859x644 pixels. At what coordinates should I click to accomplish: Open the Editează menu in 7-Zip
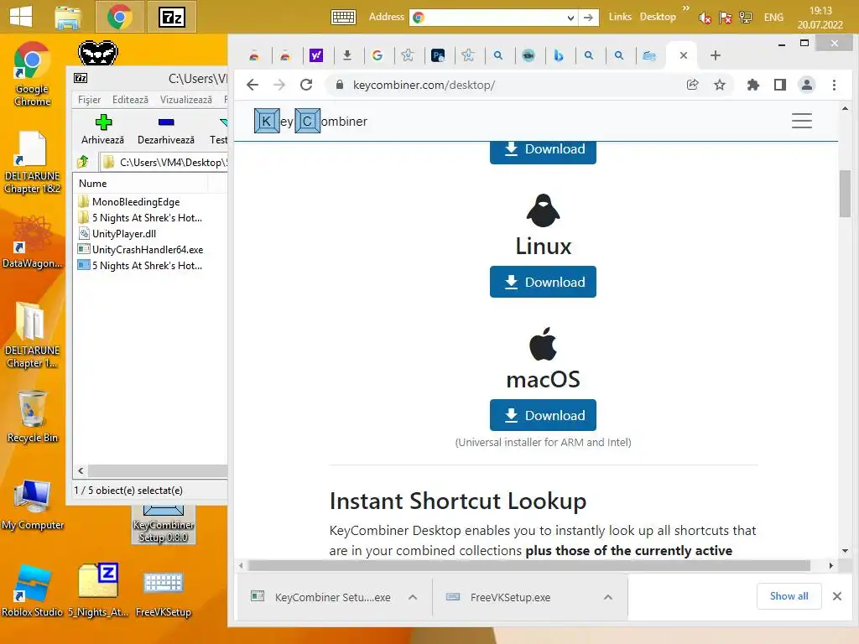coord(130,100)
